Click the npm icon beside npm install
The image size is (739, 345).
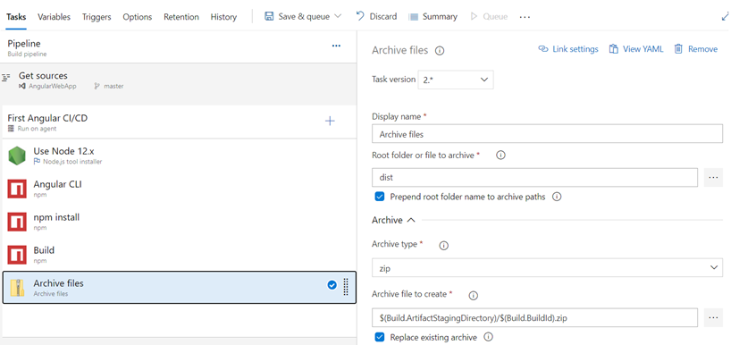point(17,222)
